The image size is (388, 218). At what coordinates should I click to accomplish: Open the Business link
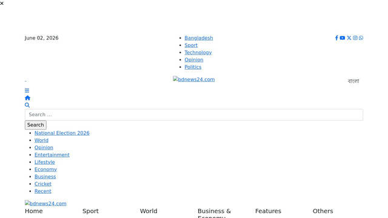tap(45, 177)
